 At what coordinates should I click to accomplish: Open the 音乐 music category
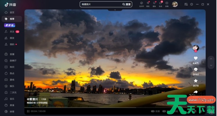(10, 99)
